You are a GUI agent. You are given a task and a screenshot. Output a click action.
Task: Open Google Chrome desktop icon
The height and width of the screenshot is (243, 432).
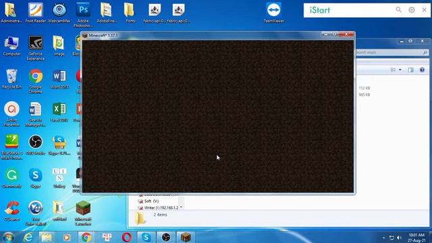35,81
